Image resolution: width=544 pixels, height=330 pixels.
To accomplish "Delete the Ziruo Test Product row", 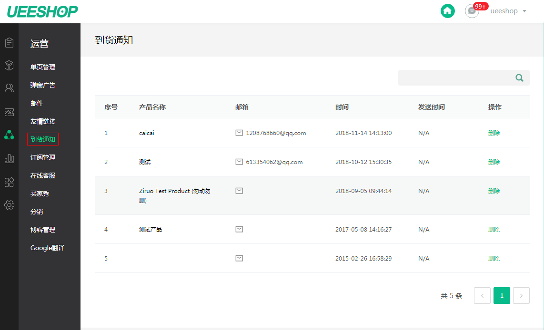I will coord(494,191).
